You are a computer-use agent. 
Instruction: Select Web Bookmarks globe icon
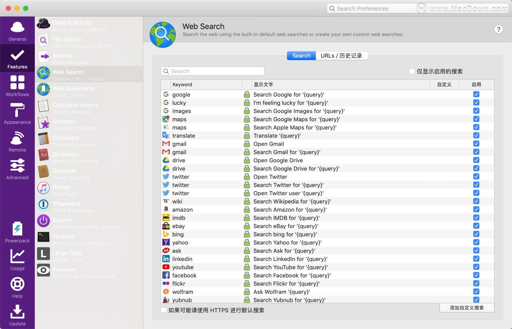coord(43,90)
